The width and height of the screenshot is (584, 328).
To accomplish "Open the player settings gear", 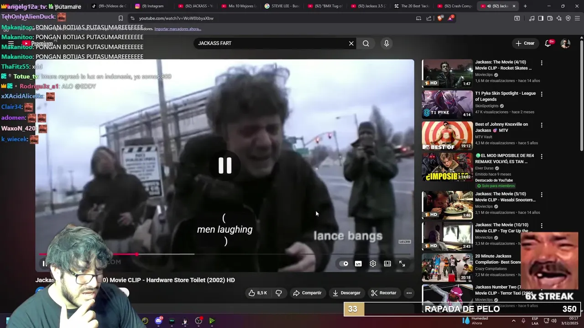I will (x=373, y=264).
